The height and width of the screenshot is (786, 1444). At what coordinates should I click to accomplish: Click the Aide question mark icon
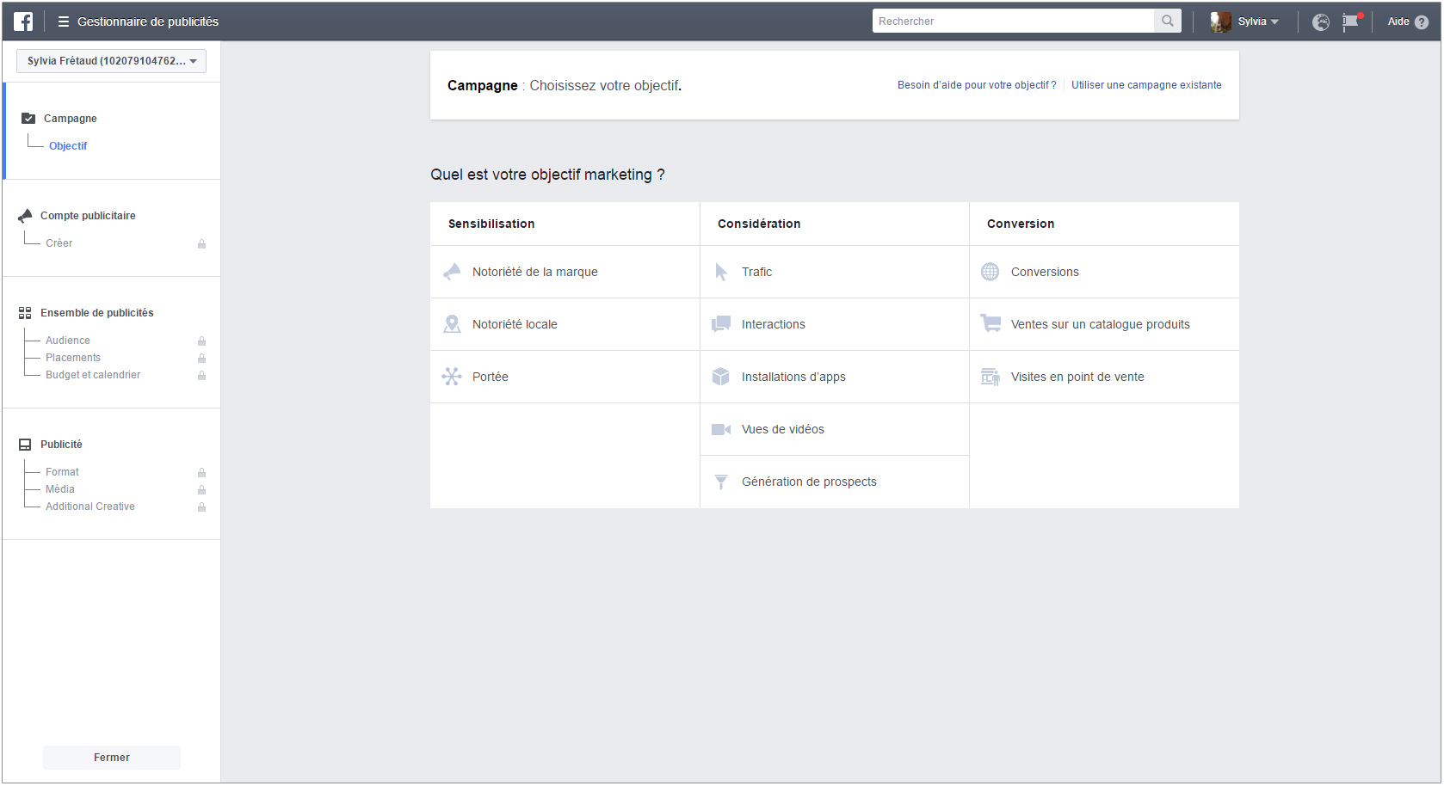(x=1422, y=21)
